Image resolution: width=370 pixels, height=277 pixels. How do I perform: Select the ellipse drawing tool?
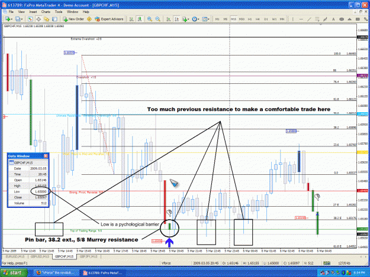[342, 19]
